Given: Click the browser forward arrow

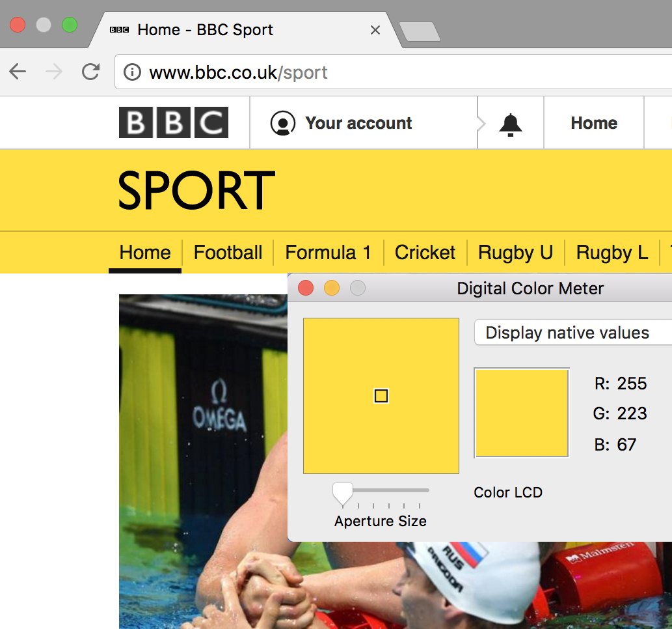Looking at the screenshot, I should click(x=54, y=72).
